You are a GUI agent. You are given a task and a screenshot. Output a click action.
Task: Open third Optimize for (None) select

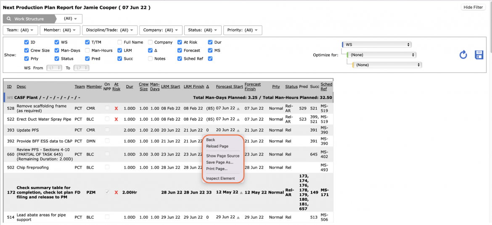coord(387,65)
